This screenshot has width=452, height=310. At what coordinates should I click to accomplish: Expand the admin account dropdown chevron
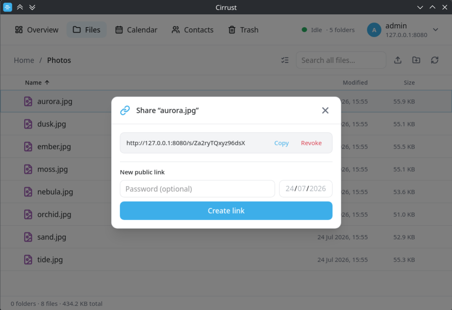click(436, 30)
